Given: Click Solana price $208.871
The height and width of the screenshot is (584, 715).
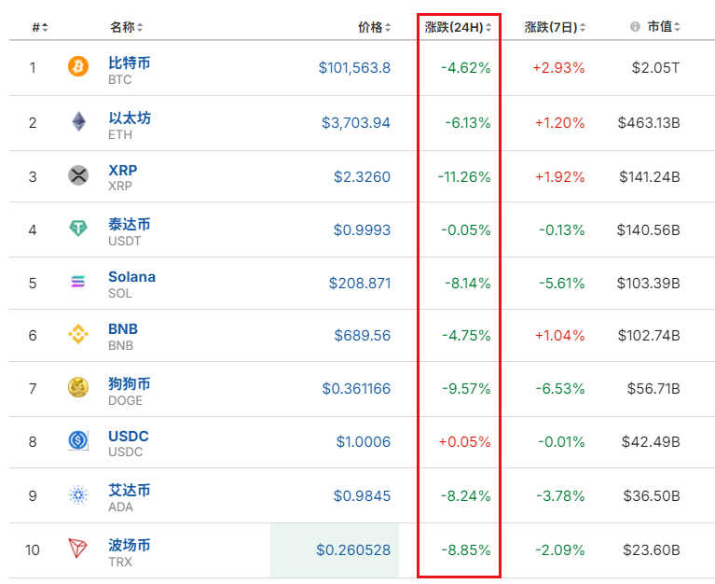Looking at the screenshot, I should pyautogui.click(x=360, y=284).
